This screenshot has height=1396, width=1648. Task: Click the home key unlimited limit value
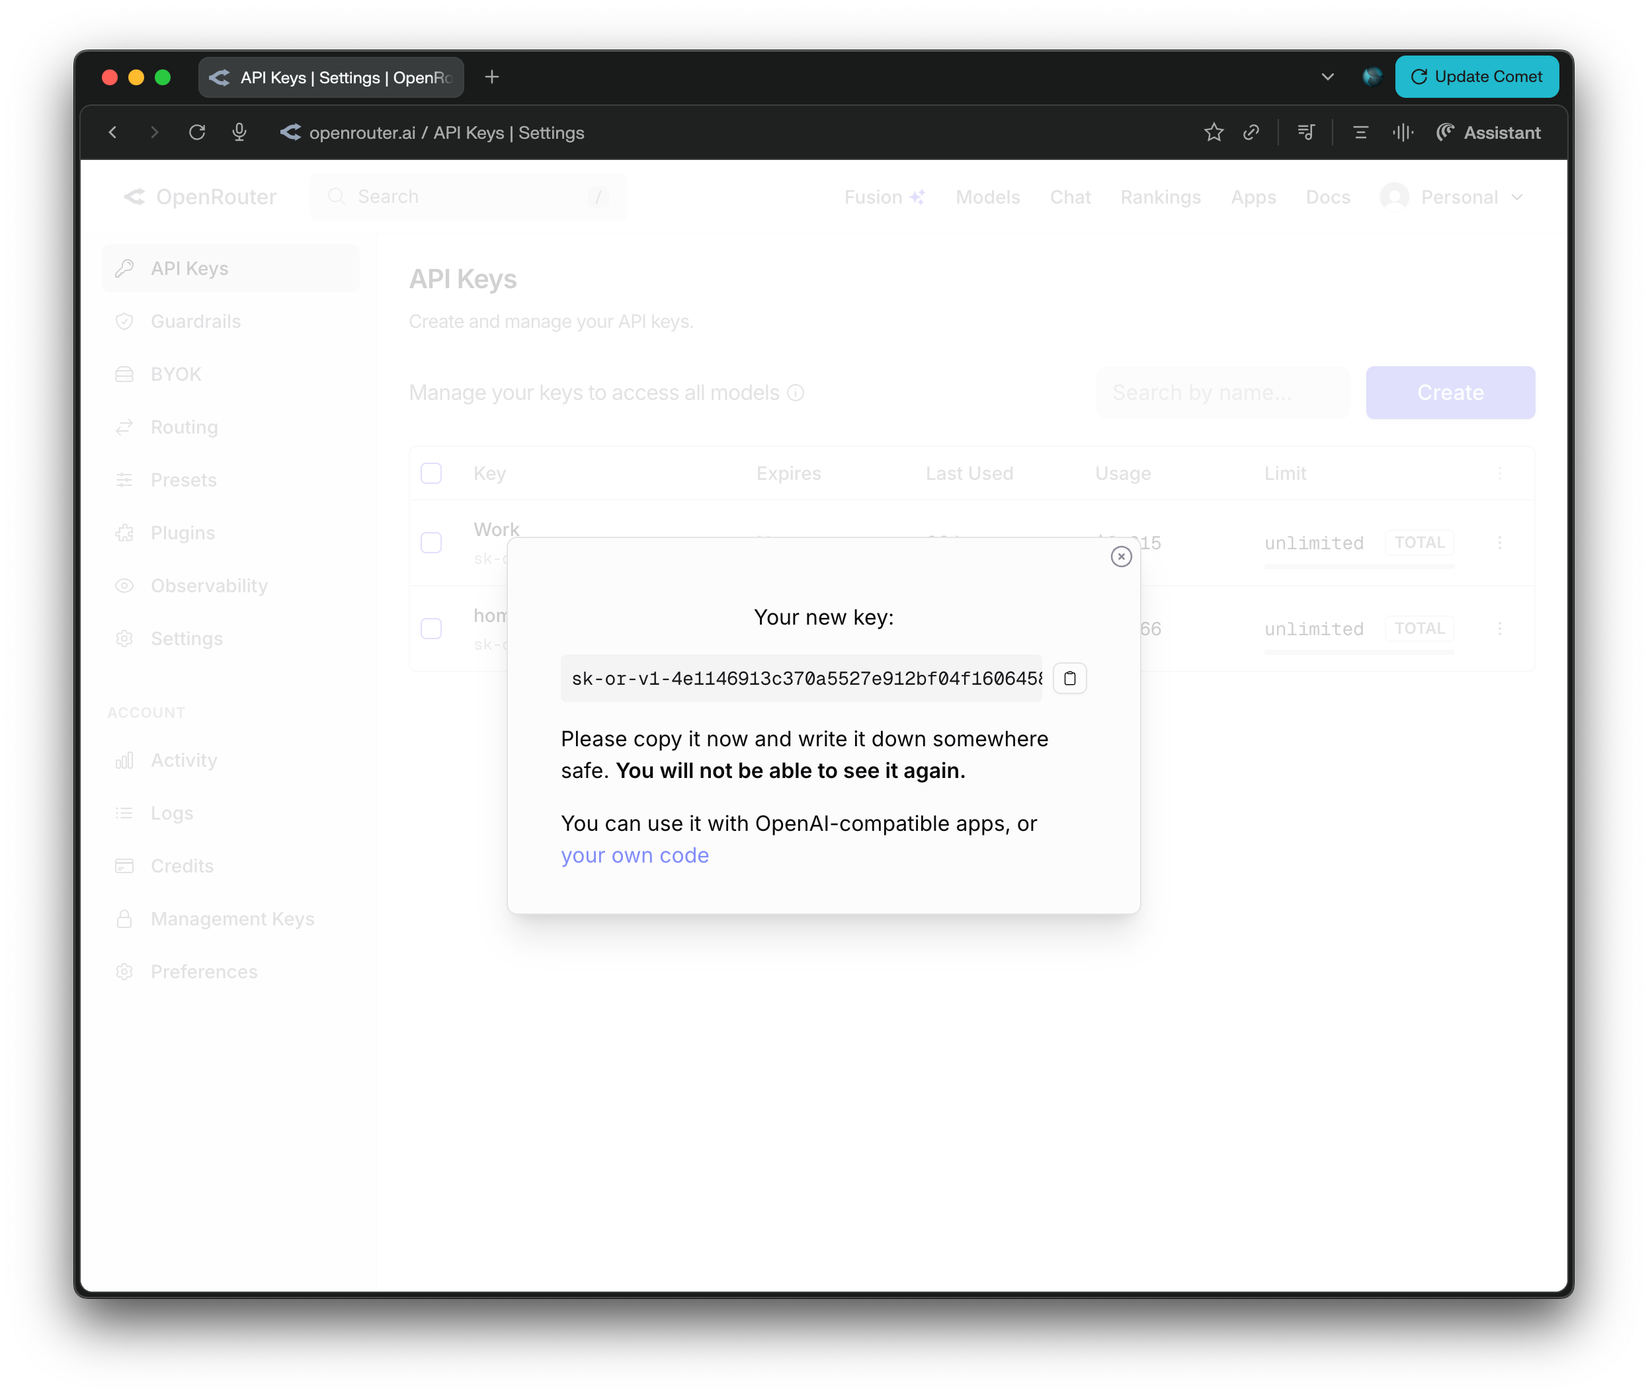(x=1313, y=629)
